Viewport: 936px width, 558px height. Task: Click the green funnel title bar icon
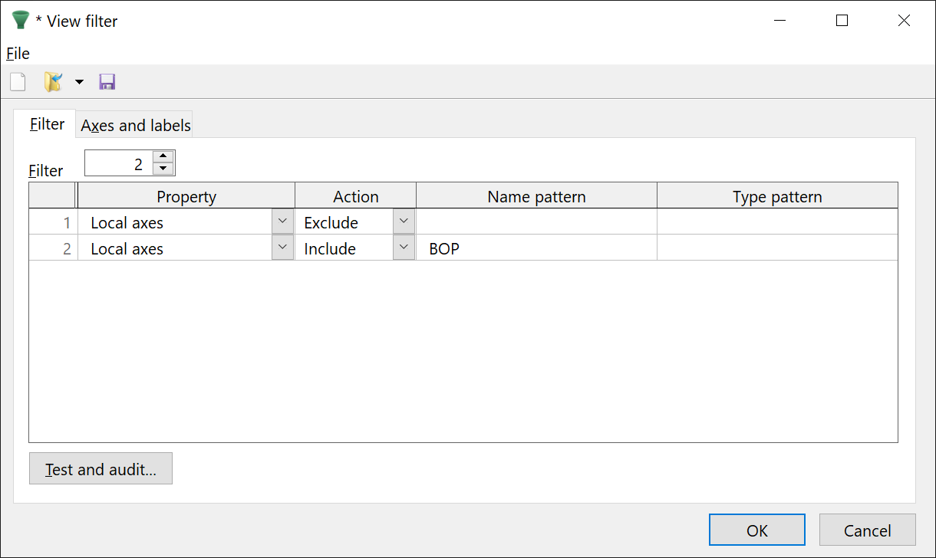pyautogui.click(x=21, y=21)
